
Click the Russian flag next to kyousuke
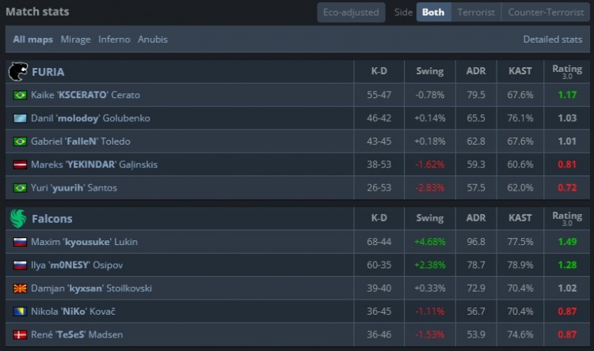coord(20,241)
